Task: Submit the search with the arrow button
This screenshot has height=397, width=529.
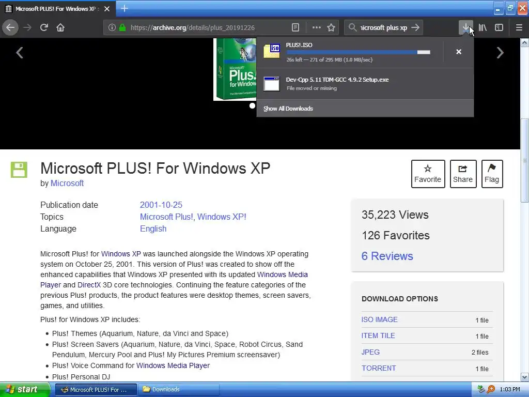Action: tap(416, 27)
